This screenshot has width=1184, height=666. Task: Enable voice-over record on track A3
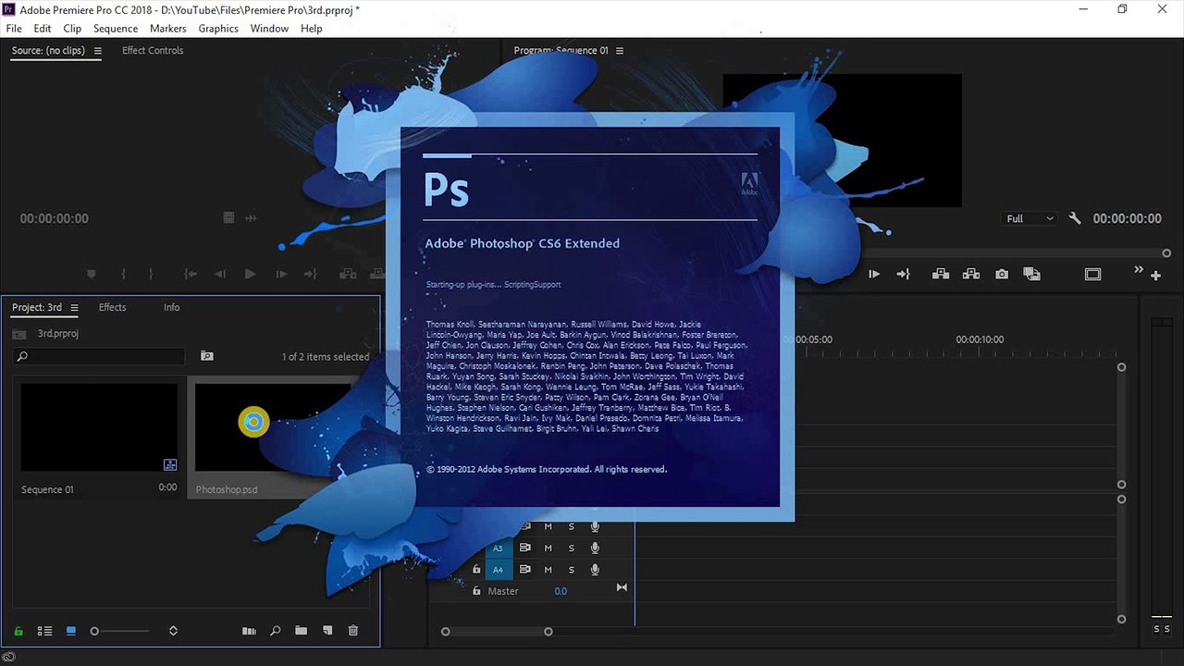click(595, 548)
